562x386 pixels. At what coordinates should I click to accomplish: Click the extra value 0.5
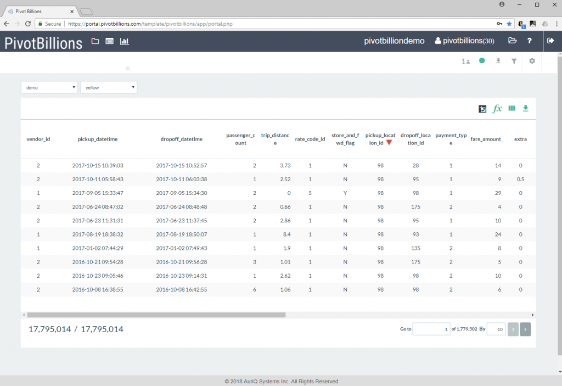point(520,180)
